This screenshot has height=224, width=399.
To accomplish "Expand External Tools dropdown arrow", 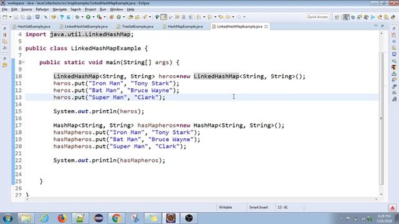I will tap(105, 17).
